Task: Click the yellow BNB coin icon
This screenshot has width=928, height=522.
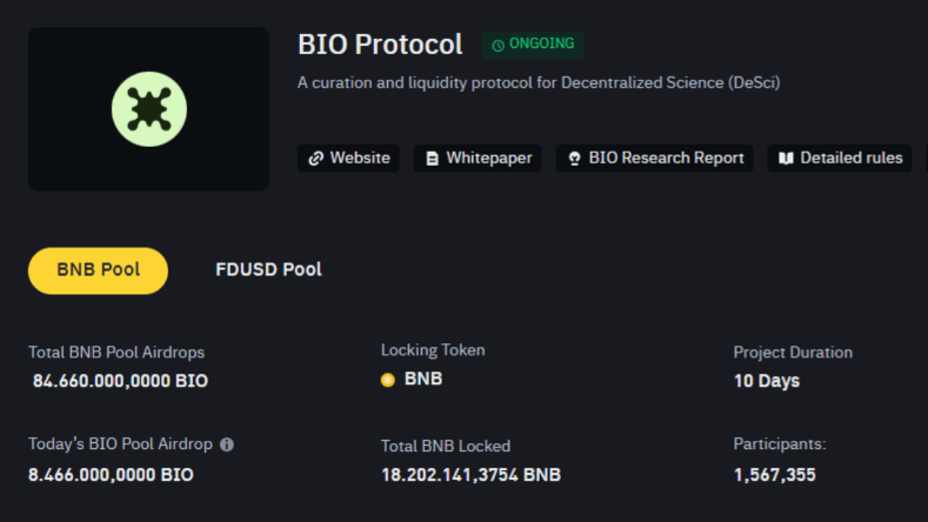Action: pyautogui.click(x=387, y=379)
